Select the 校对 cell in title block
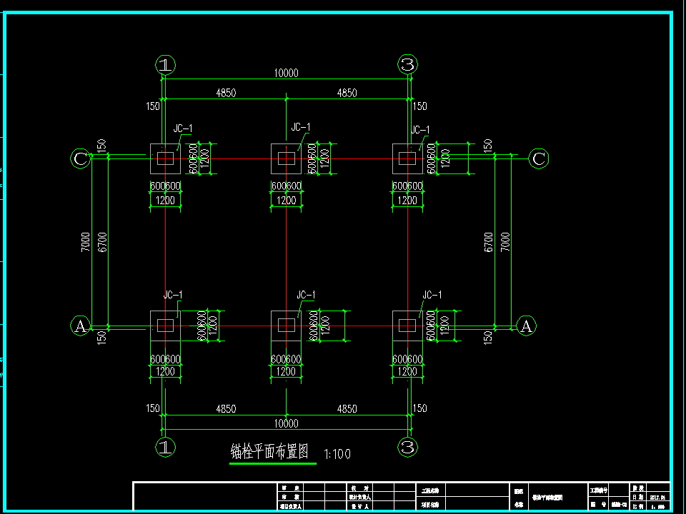Screen dimensions: 686x514 pyautogui.click(x=359, y=488)
